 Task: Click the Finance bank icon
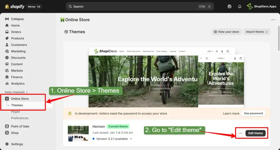[x=7, y=77]
